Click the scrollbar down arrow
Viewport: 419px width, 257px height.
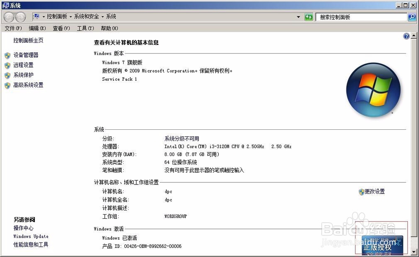click(414, 252)
